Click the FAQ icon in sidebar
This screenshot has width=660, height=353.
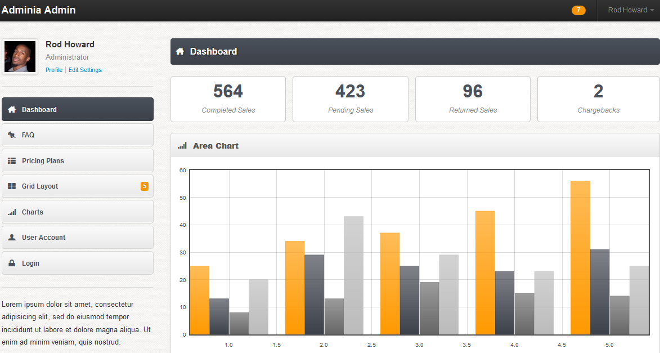coord(12,135)
